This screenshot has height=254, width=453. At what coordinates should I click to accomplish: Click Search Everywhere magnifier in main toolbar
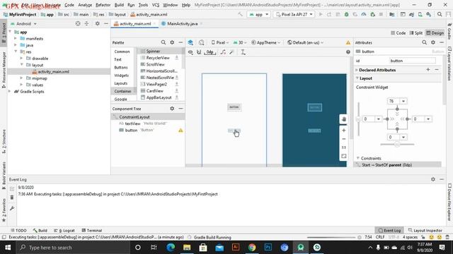(x=440, y=14)
